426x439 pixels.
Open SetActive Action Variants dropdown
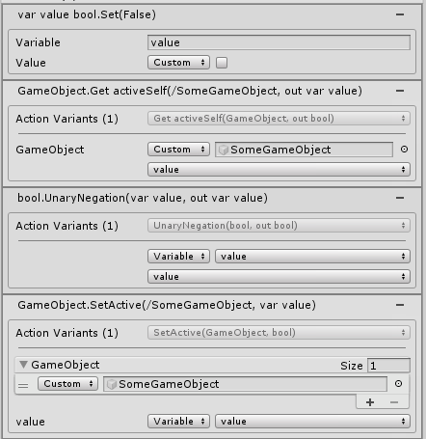click(279, 333)
